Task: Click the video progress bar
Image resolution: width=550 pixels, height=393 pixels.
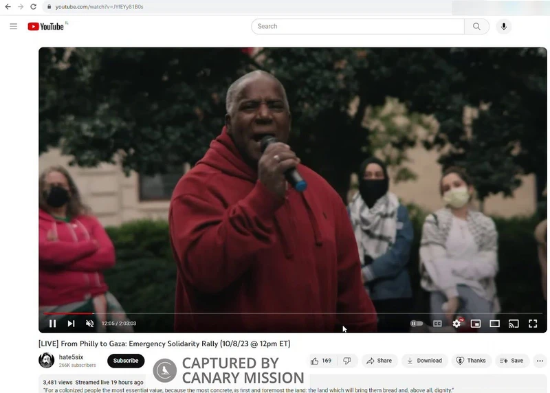Action: pos(275,314)
